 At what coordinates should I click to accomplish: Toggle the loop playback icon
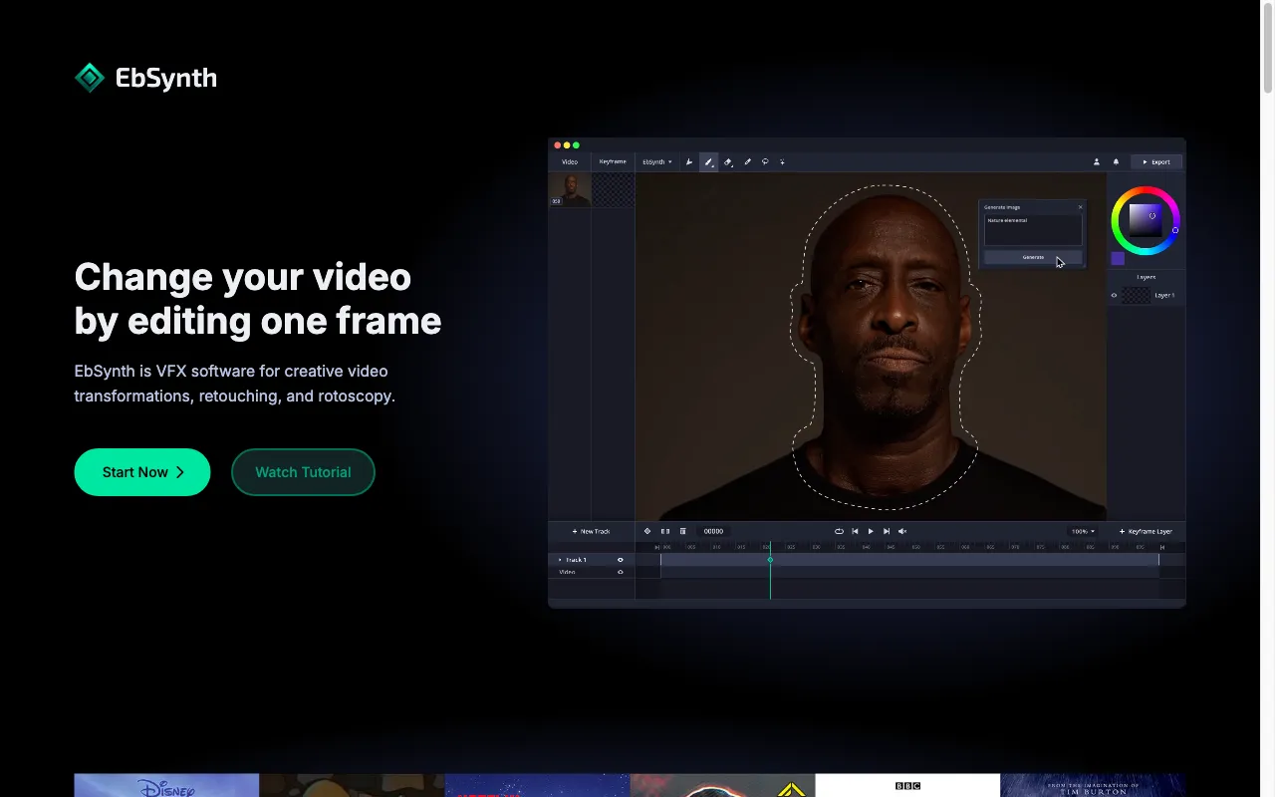(x=839, y=531)
